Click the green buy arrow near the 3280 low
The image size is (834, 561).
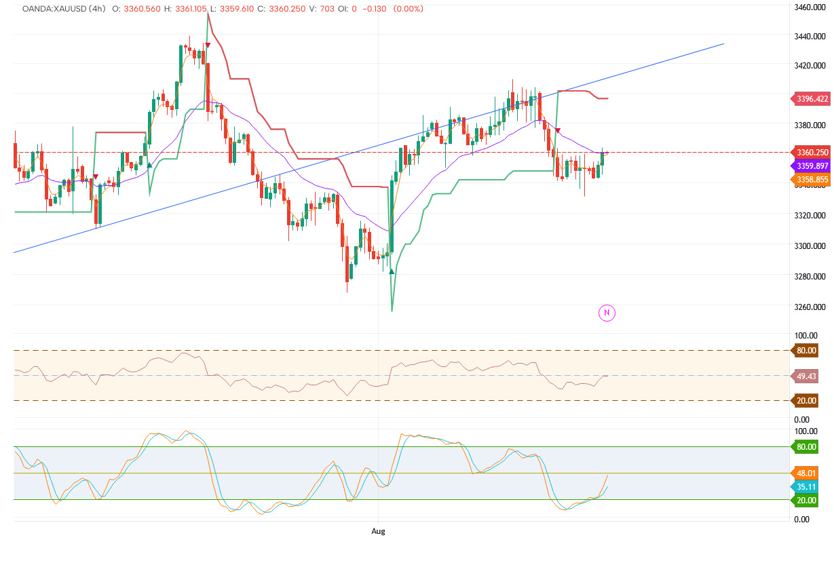coord(392,270)
